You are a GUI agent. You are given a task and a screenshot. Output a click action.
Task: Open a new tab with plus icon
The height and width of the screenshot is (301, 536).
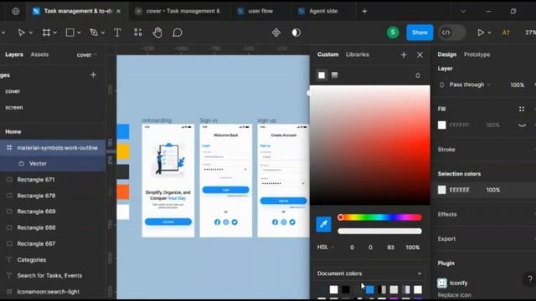[x=364, y=11]
